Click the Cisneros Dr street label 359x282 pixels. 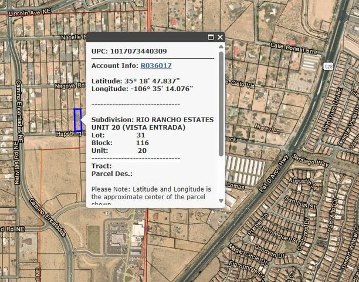click(303, 233)
